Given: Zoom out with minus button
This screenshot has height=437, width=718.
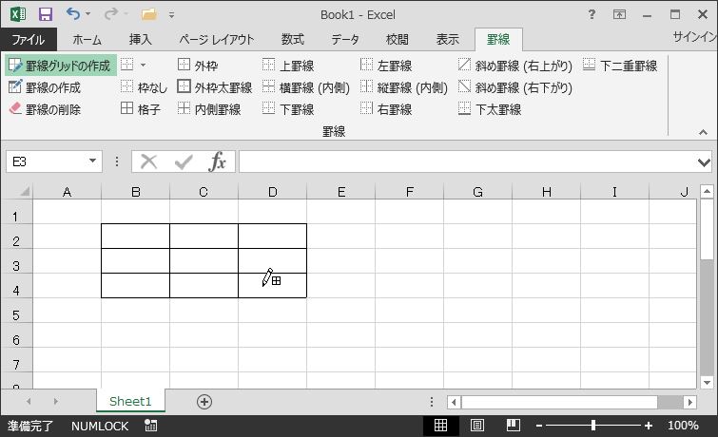Looking at the screenshot, I should pyautogui.click(x=539, y=426).
